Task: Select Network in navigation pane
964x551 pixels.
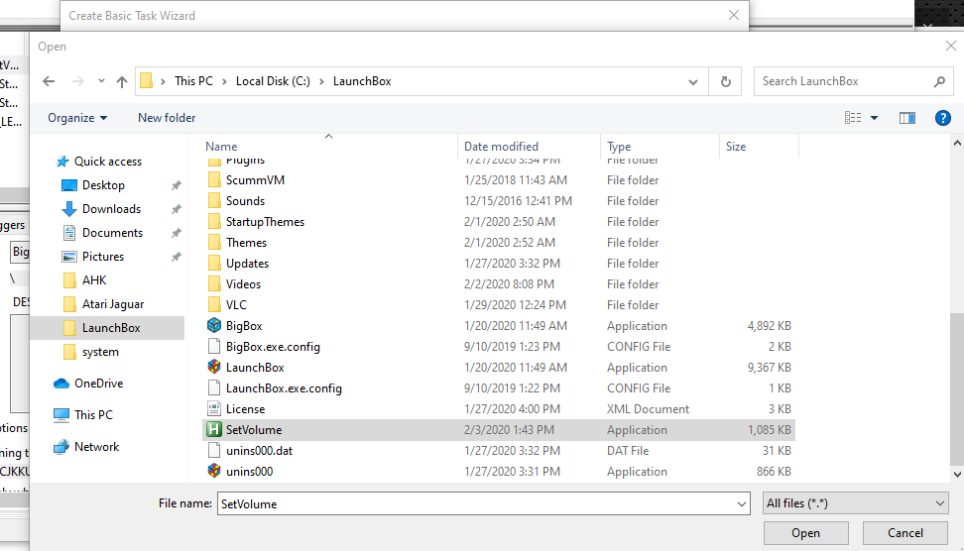Action: 96,447
